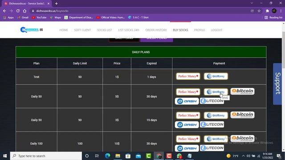Pay Daily 100 plan with Dash

click(187, 148)
